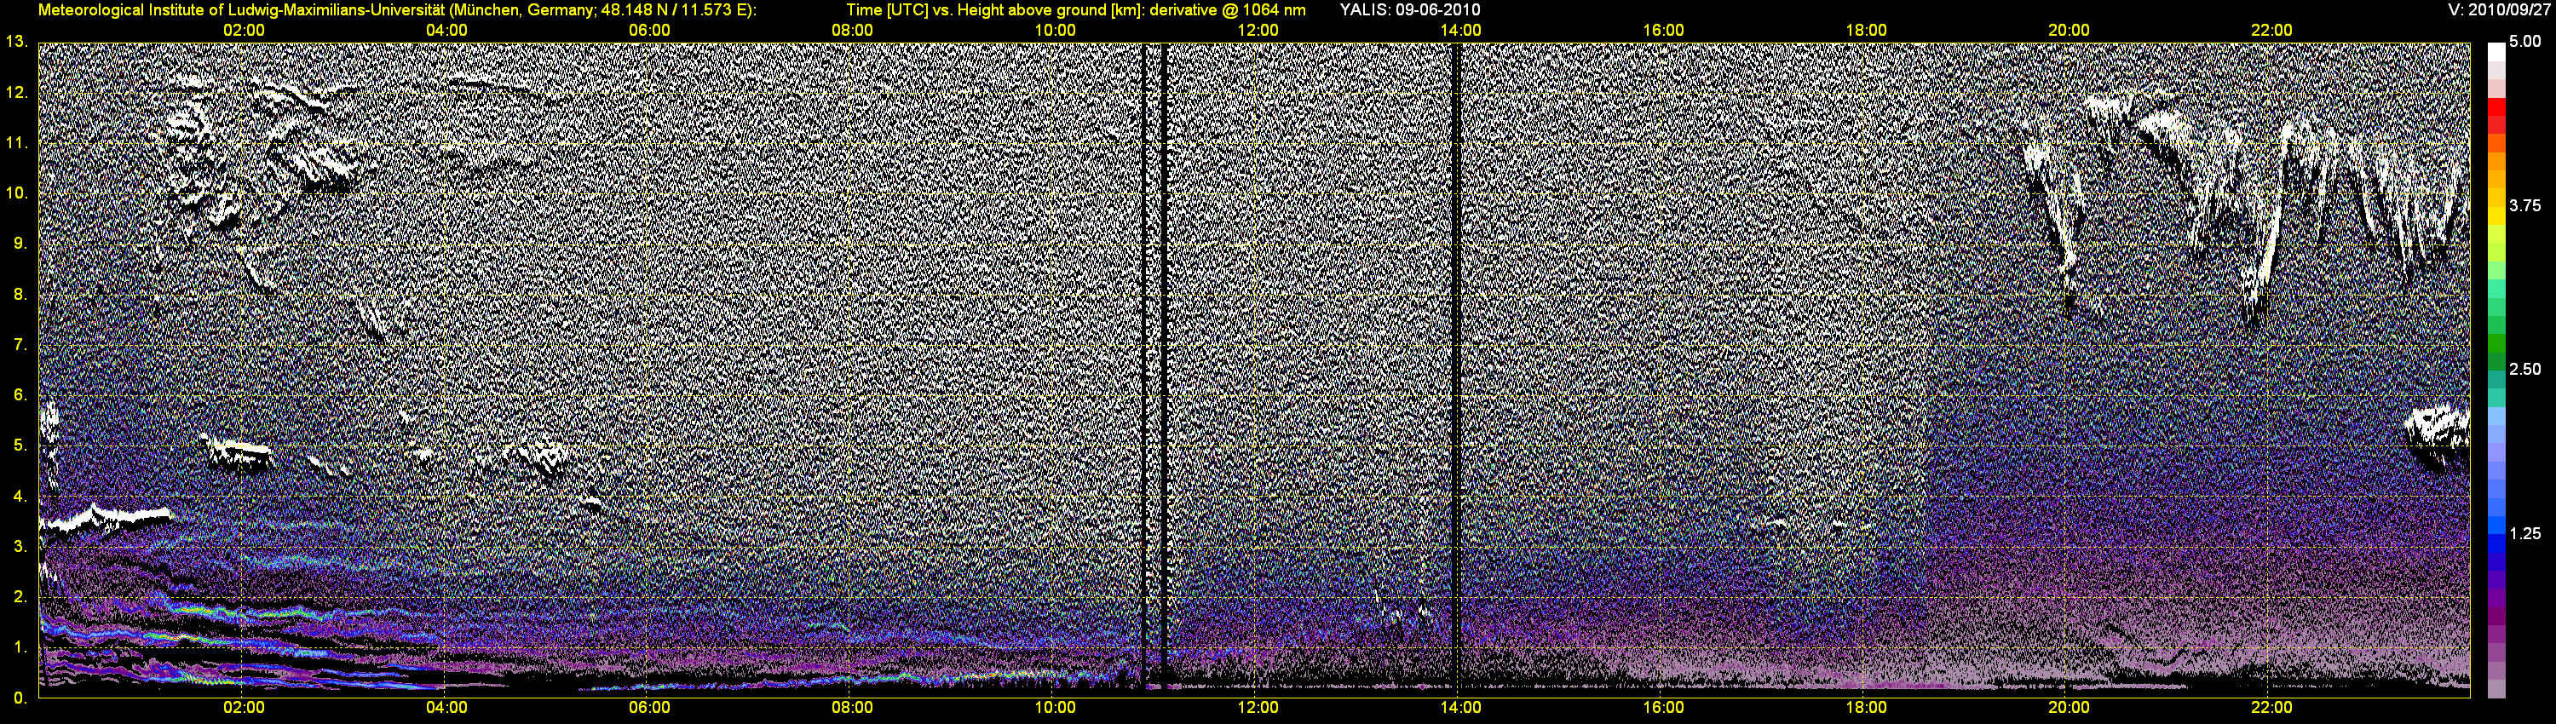Screen dimensions: 2556x724
Task: Click the 04:00 label on the lower time axis
Action: coord(446,707)
